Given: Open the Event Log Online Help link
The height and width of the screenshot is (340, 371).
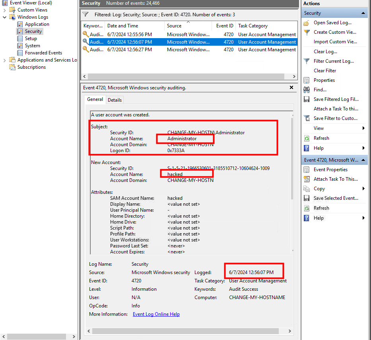Looking at the screenshot, I should point(156,314).
